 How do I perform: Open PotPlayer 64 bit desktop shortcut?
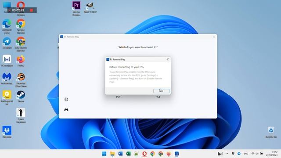(7, 97)
